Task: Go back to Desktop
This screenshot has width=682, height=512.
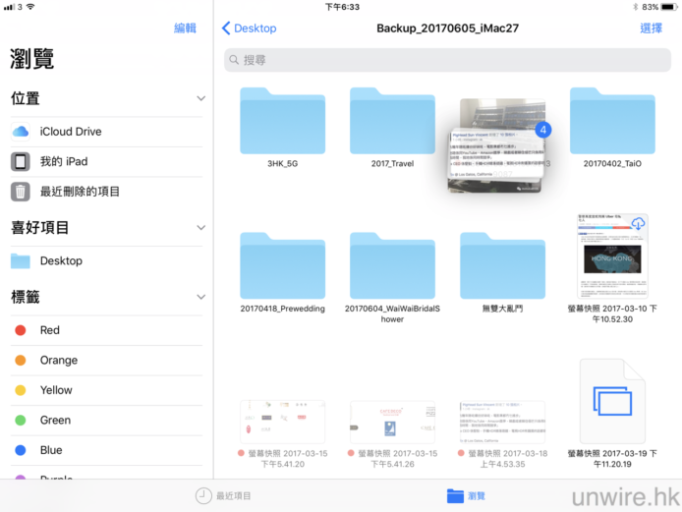Action: point(250,28)
